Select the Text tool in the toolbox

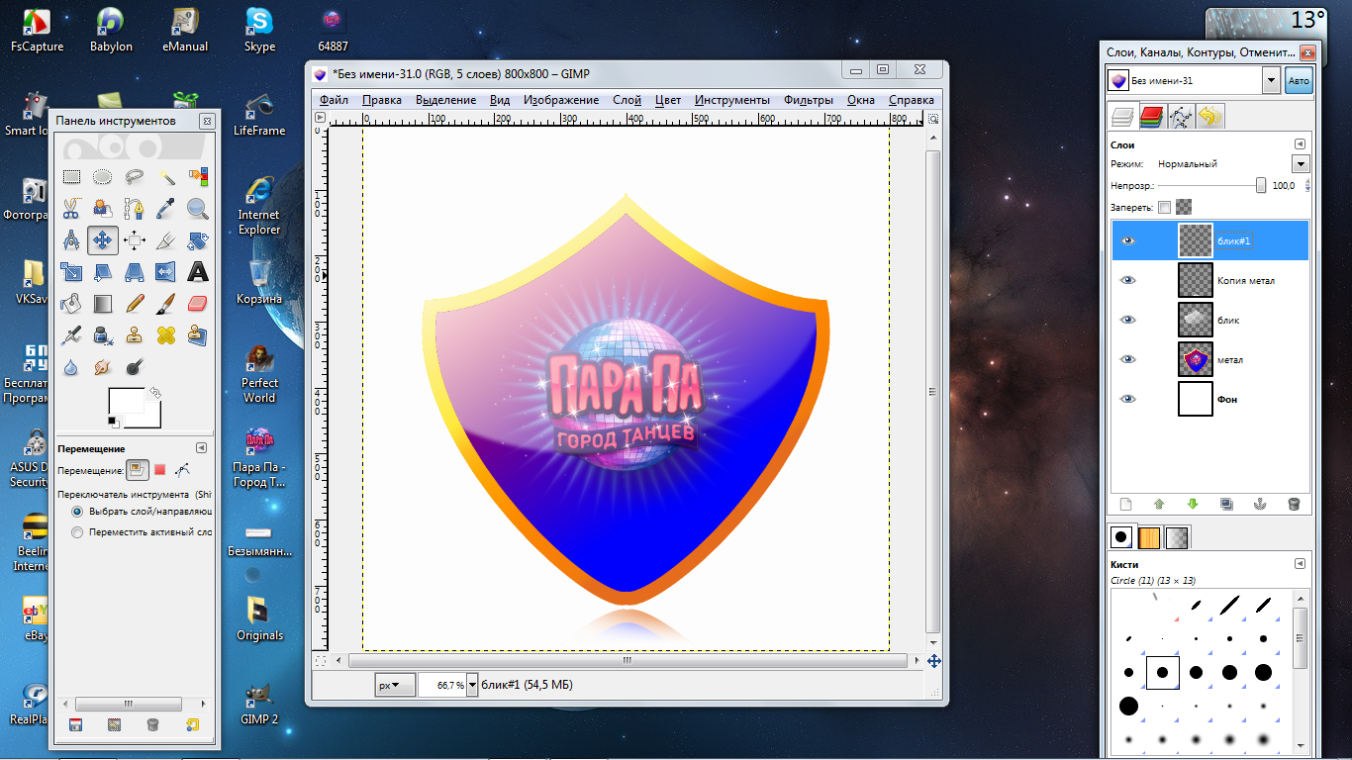point(198,272)
